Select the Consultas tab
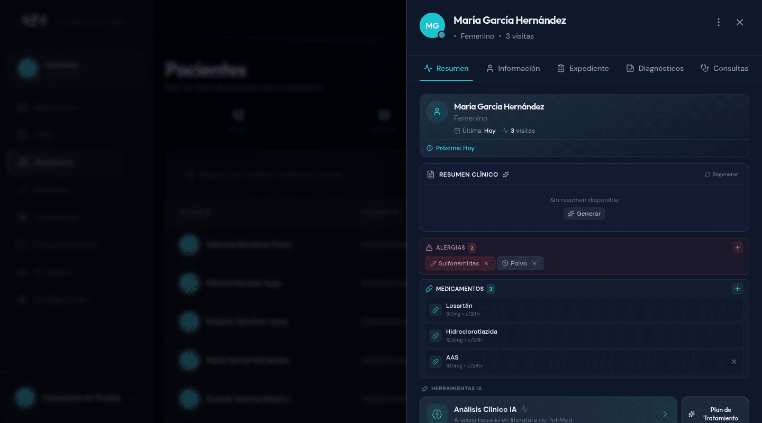This screenshot has width=762, height=423. (x=724, y=68)
